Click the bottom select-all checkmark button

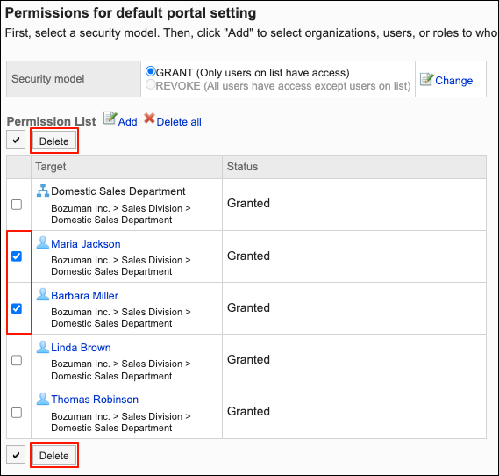pyautogui.click(x=16, y=455)
